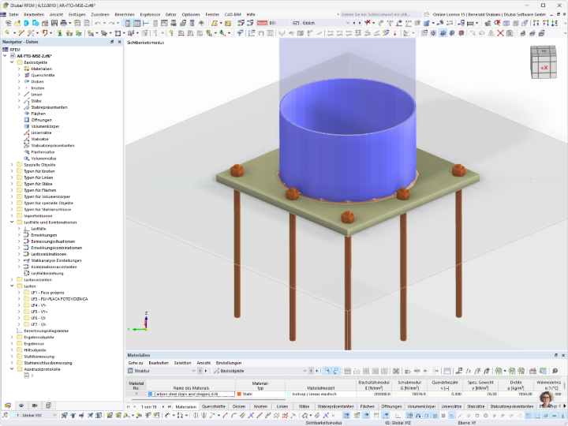Open the Display tab with the eye icon in the Navigator
Screen dimensions: 568x426
pyautogui.click(x=21, y=405)
